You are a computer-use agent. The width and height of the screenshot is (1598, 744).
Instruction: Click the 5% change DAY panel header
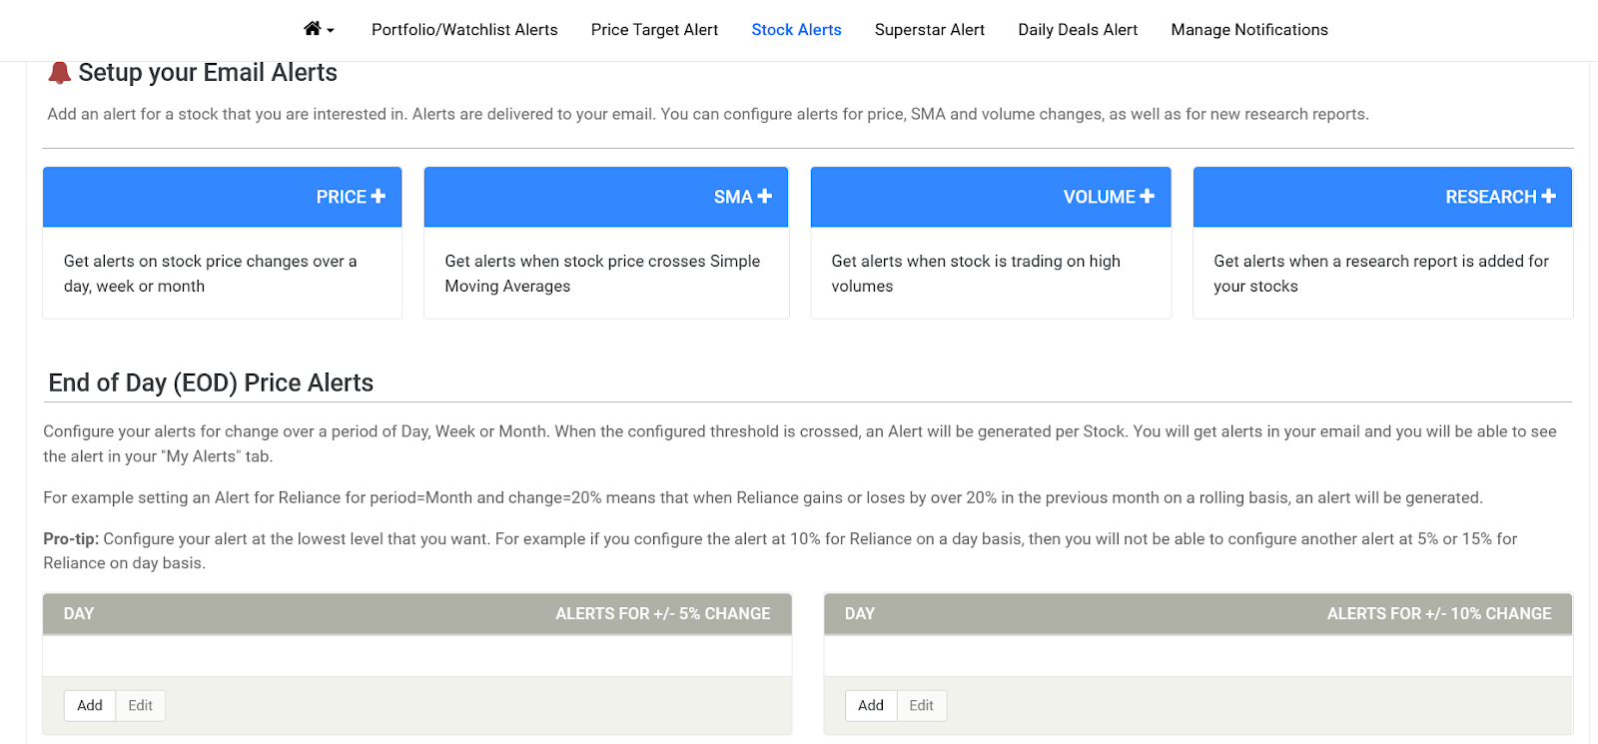pyautogui.click(x=417, y=613)
